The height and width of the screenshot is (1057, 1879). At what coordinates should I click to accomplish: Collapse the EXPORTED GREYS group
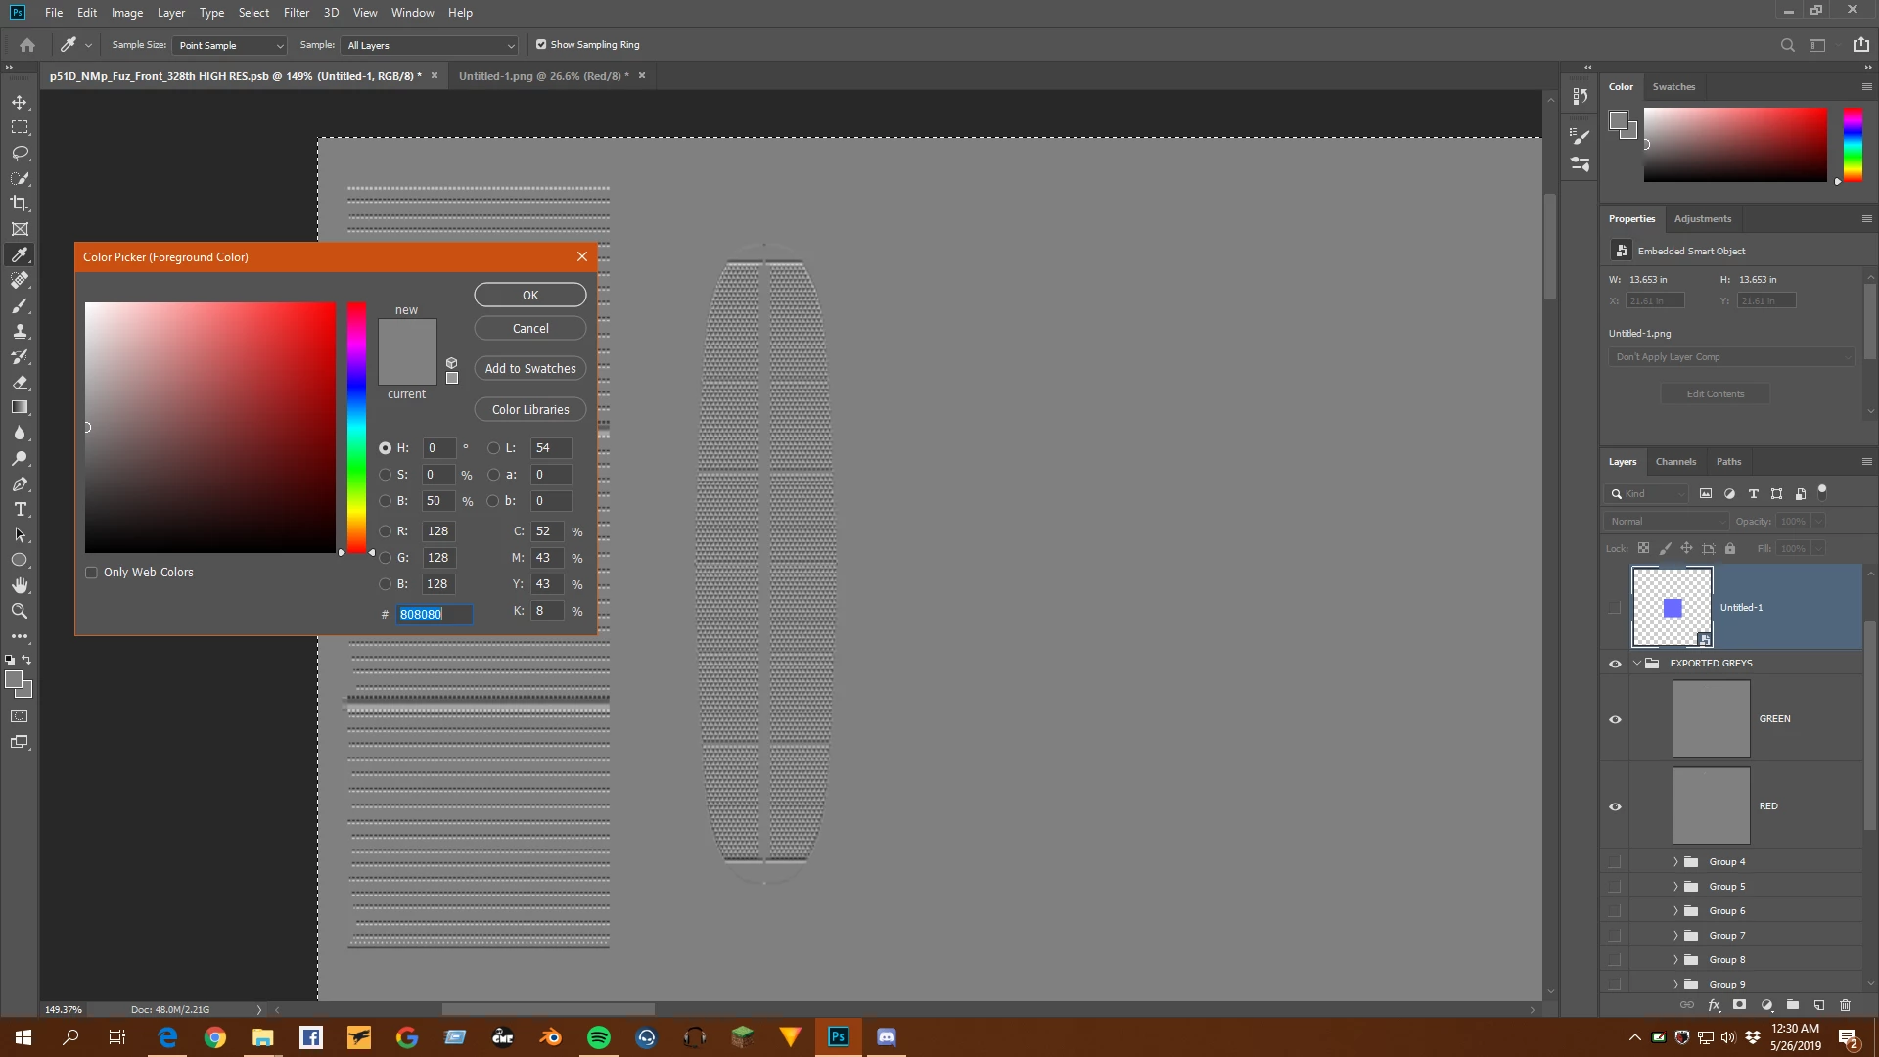point(1637,664)
